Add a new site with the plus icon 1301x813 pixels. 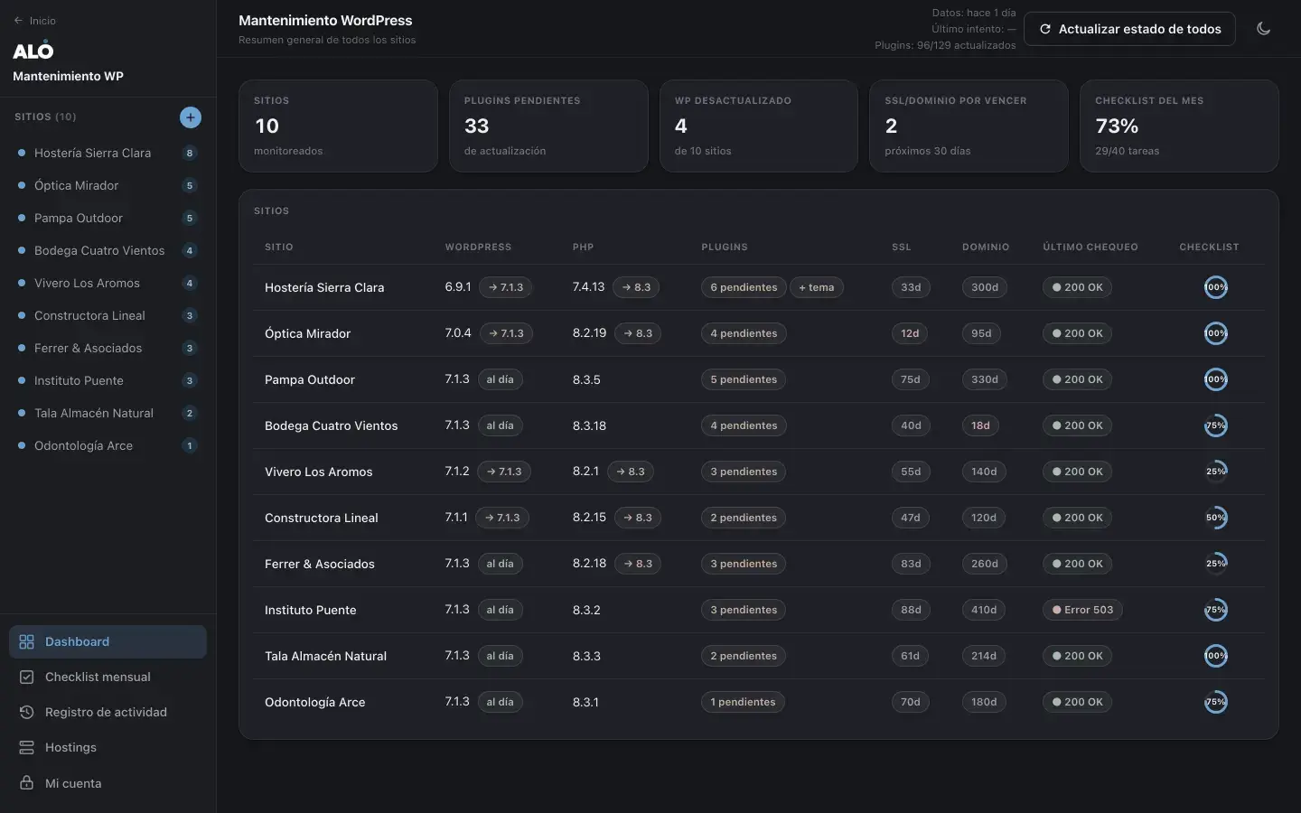pos(191,117)
